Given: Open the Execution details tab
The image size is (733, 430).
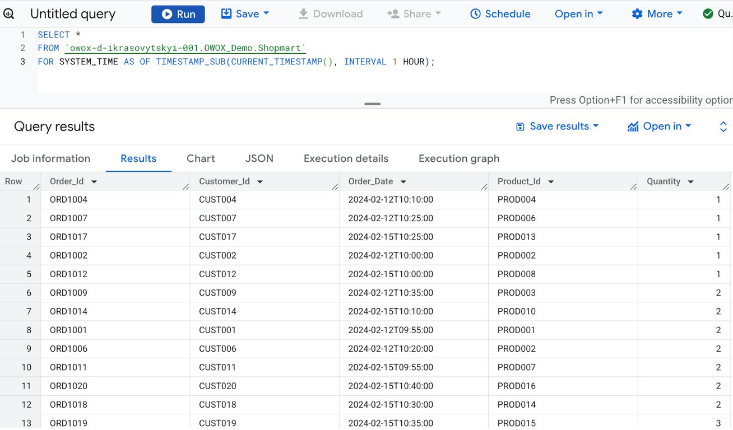Looking at the screenshot, I should point(346,158).
